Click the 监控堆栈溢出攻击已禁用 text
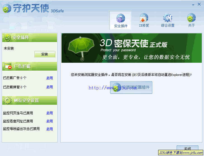This screenshot has width=204, height=156. [x=21, y=129]
